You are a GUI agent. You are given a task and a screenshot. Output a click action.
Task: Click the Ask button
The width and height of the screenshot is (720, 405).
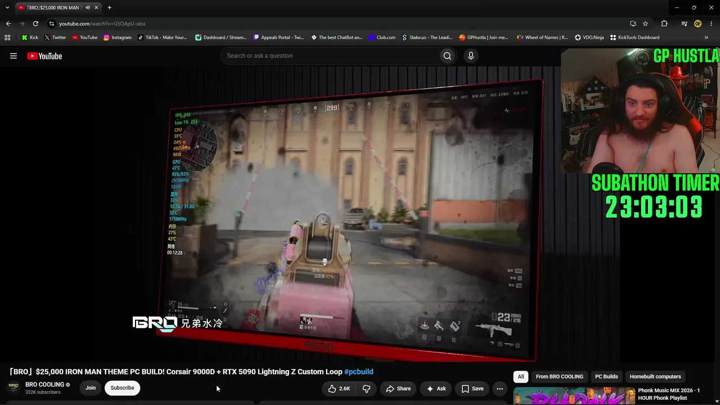coord(436,389)
